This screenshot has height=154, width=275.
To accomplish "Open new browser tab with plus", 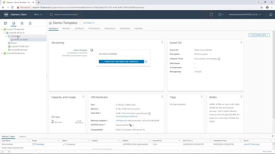I will pos(39,3).
